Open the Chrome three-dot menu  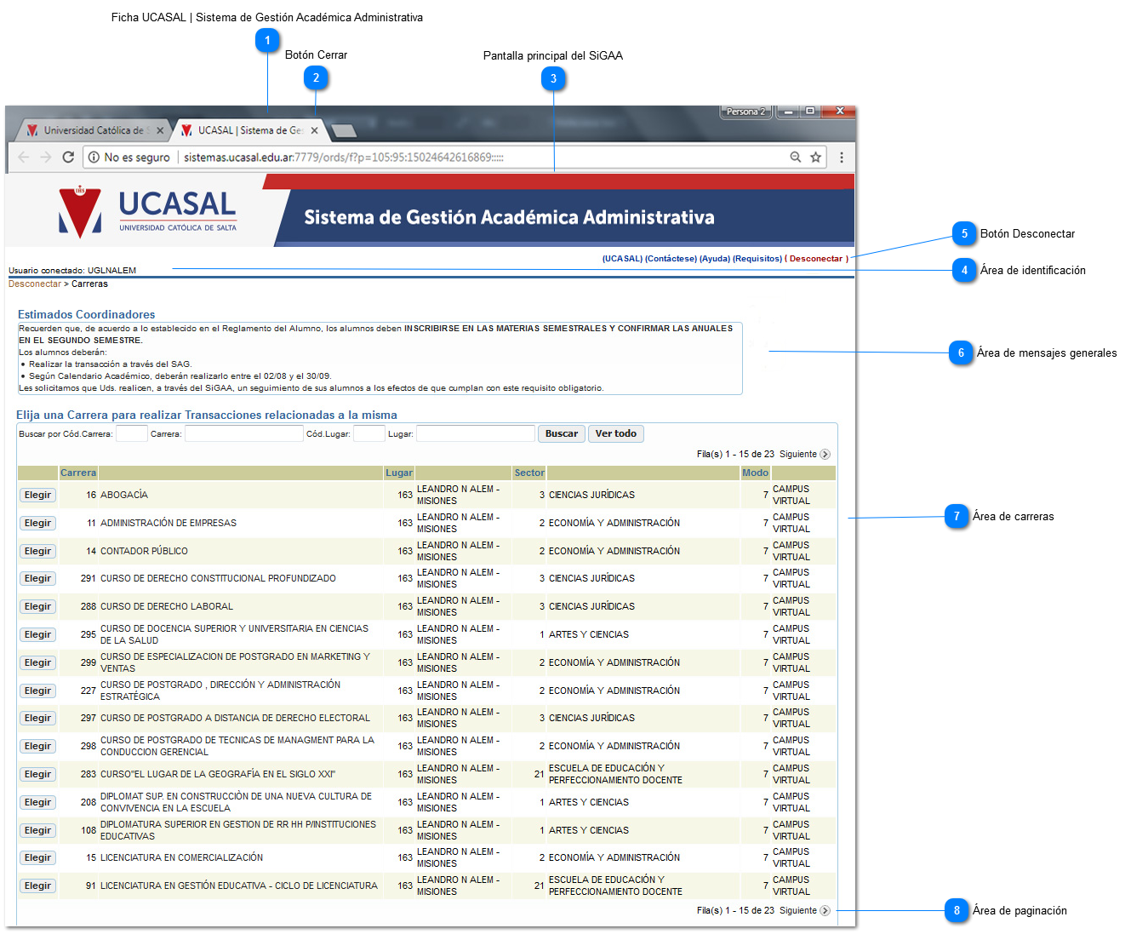click(x=842, y=158)
